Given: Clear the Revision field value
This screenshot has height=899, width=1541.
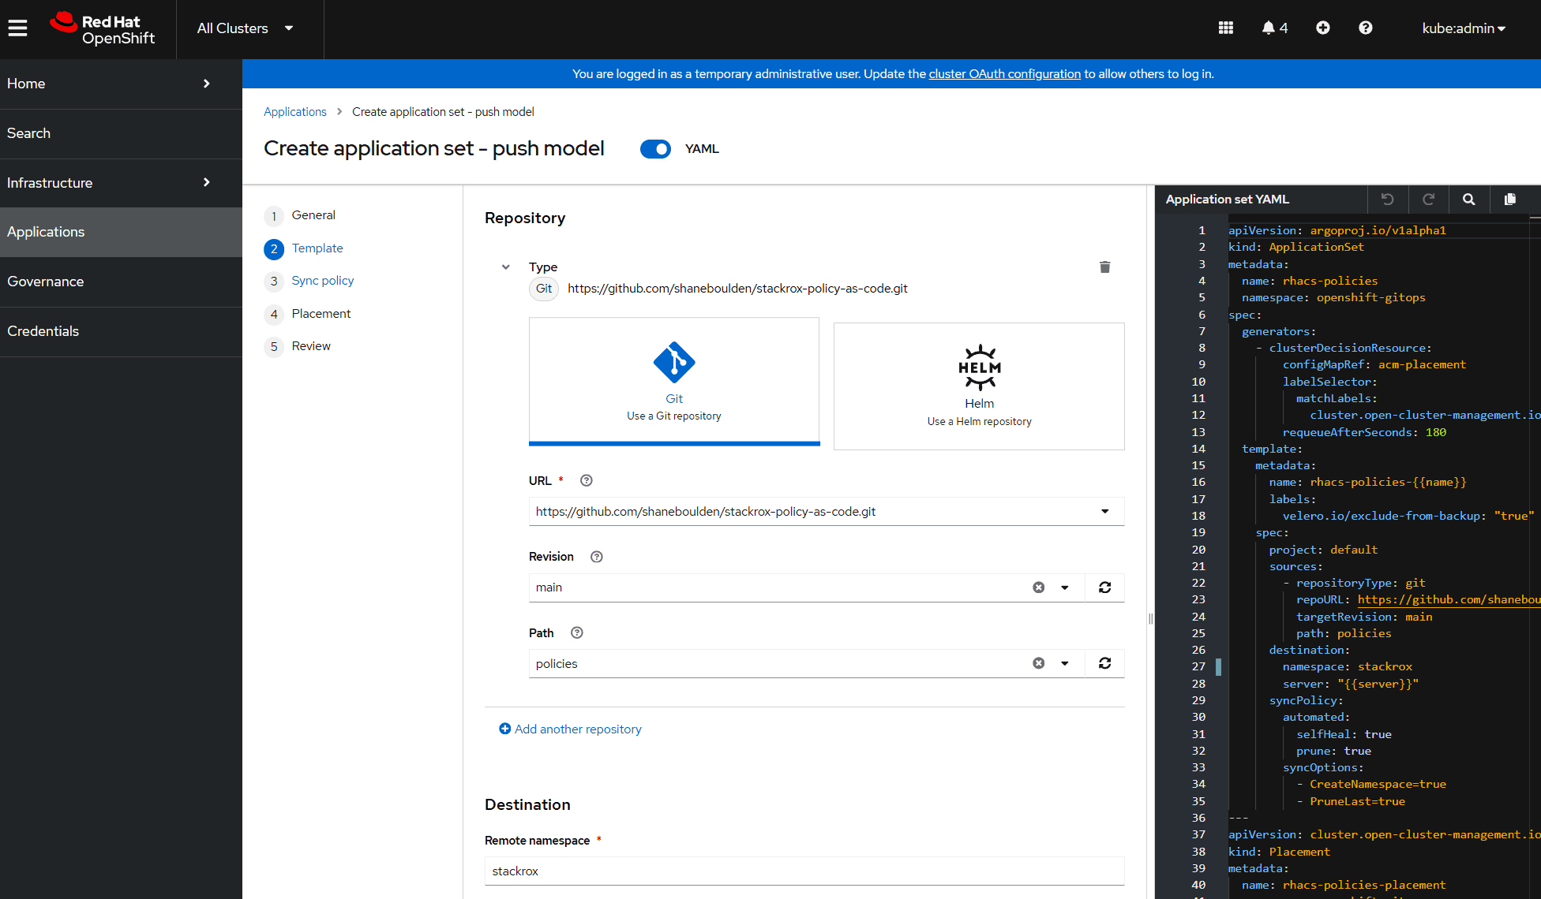Looking at the screenshot, I should pos(1039,588).
